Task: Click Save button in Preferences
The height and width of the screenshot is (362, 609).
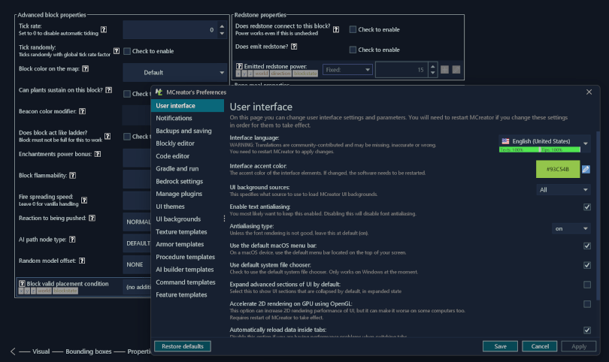Action: click(500, 346)
